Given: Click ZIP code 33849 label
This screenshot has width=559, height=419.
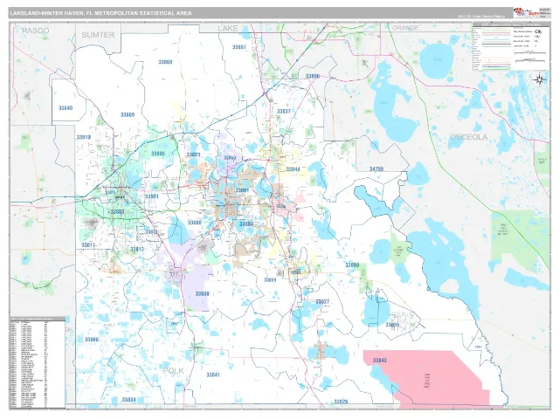Looking at the screenshot, I should click(x=66, y=108).
